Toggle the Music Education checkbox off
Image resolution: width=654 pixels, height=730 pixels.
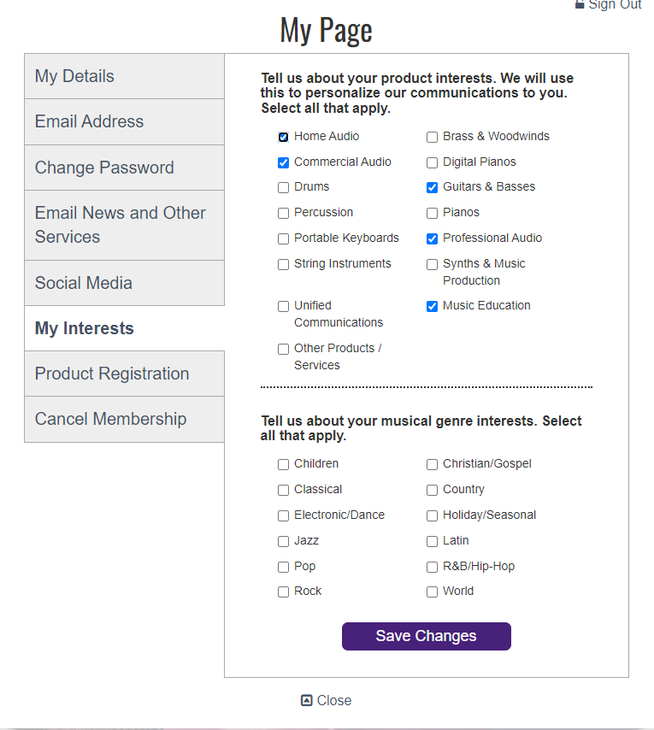432,306
